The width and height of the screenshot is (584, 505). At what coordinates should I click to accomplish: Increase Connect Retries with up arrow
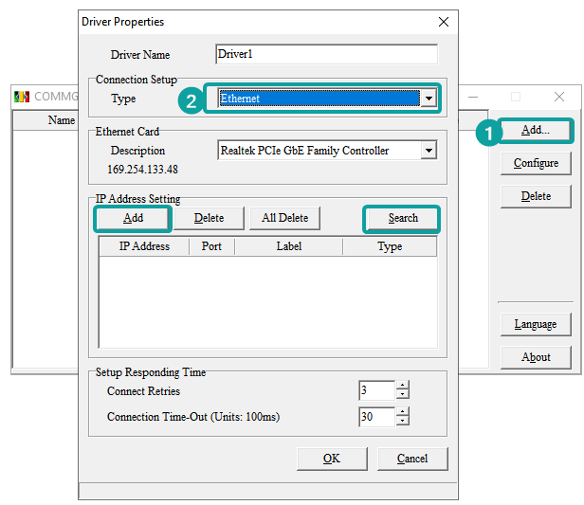point(403,386)
